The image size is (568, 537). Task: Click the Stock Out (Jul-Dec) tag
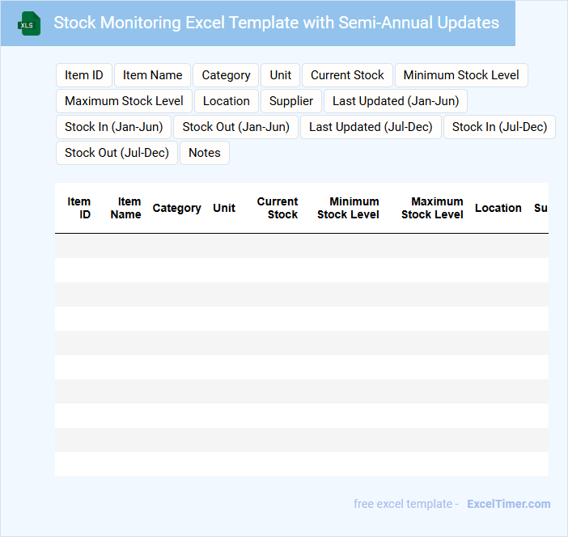pos(117,153)
